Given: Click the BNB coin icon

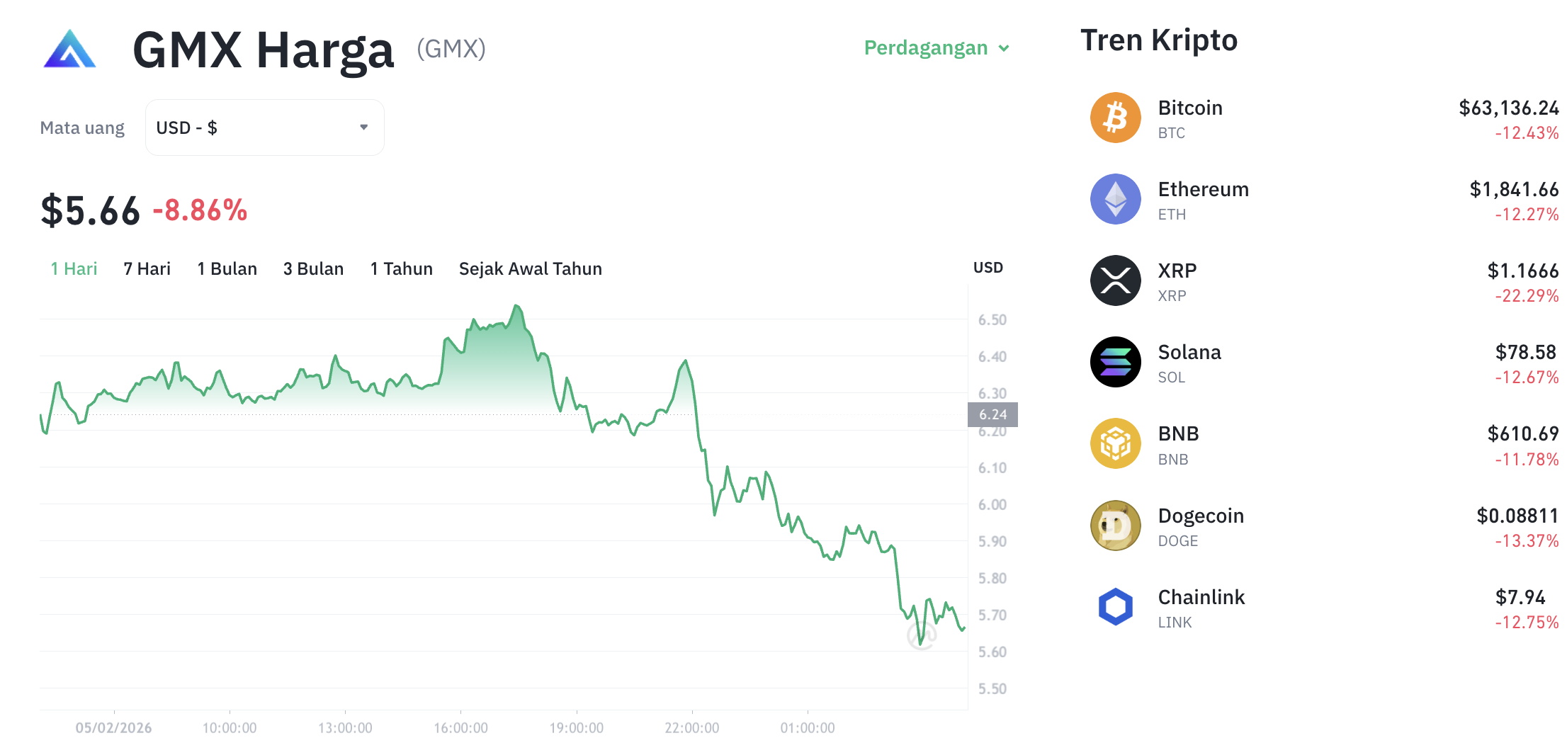Looking at the screenshot, I should pos(1115,444).
